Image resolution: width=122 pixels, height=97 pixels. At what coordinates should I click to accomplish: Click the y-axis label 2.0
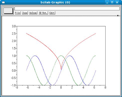14,41
